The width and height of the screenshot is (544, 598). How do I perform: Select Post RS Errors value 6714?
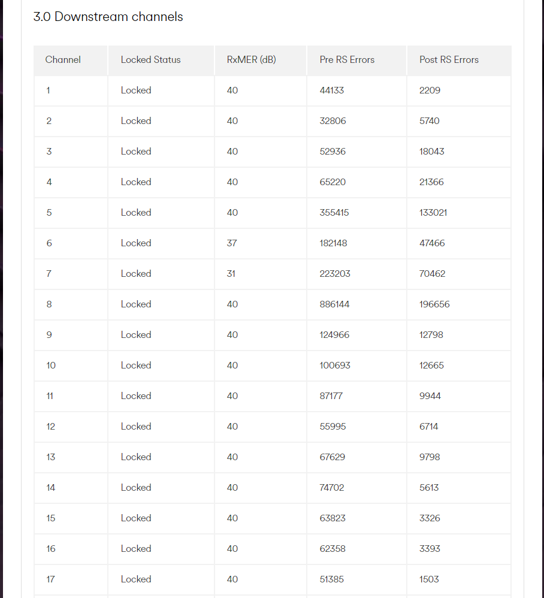pos(429,427)
